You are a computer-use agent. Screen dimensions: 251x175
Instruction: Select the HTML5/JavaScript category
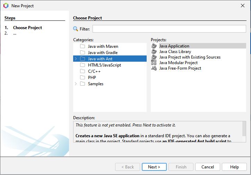pos(104,65)
